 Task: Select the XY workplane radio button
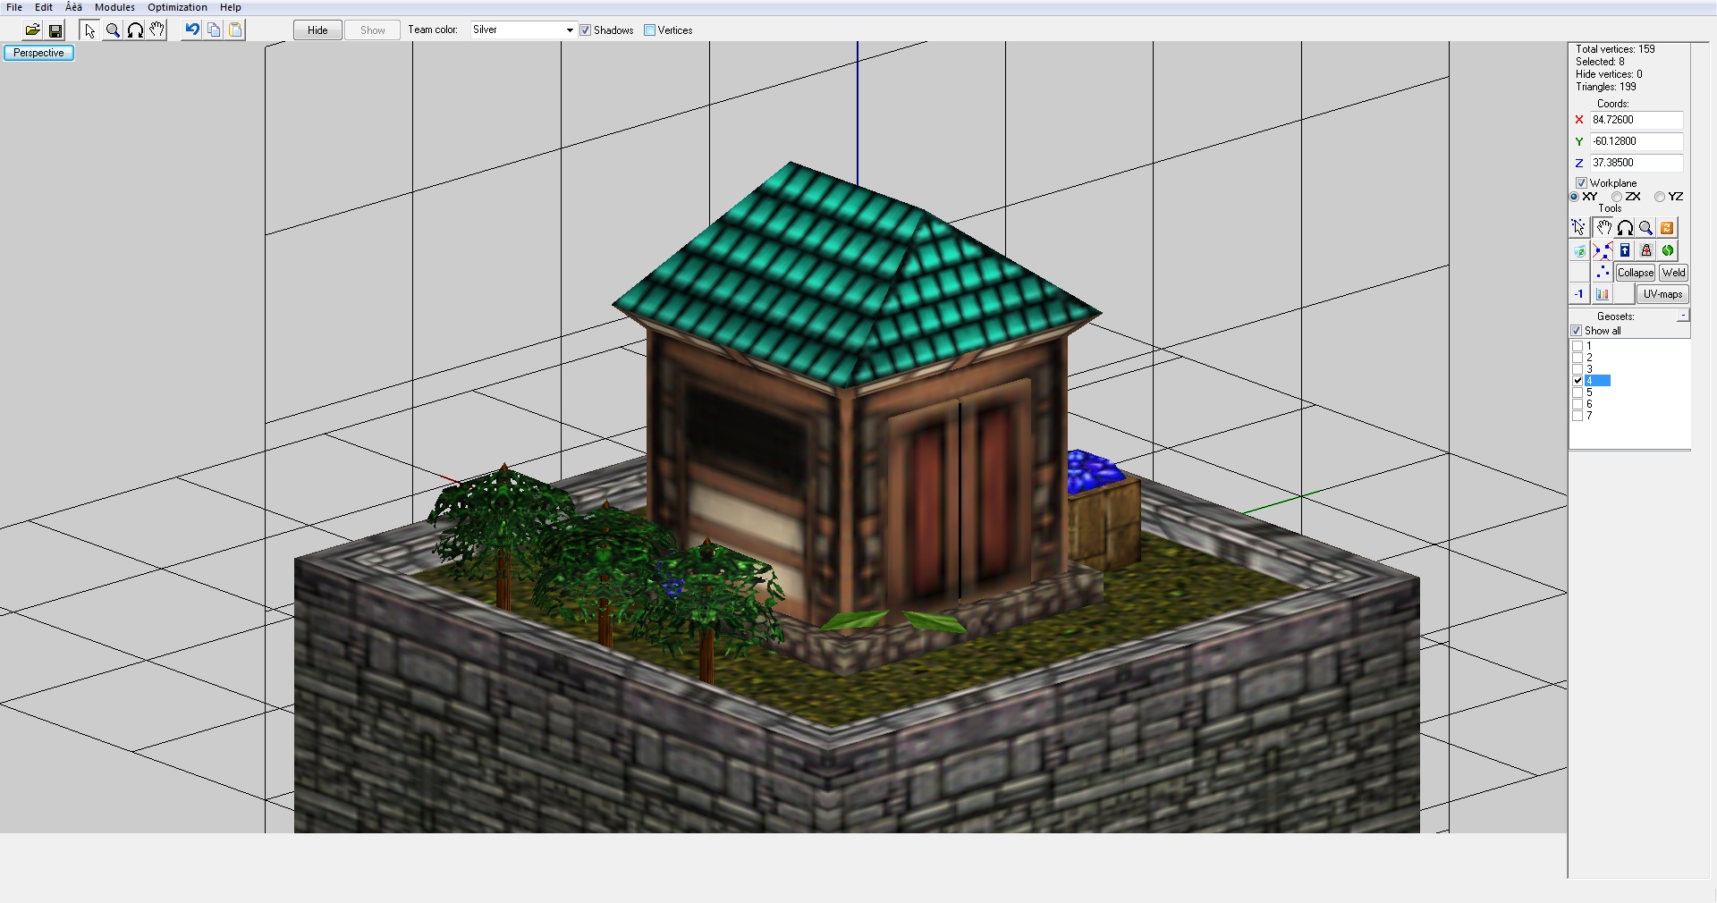coord(1574,197)
